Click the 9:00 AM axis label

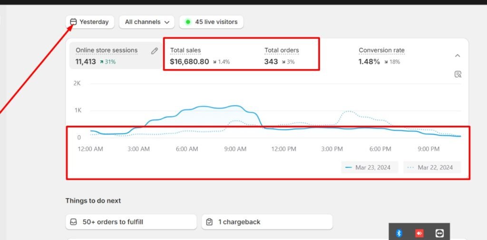[x=235, y=149]
